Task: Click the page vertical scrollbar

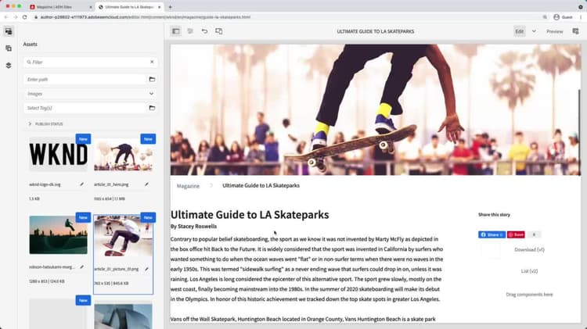Action: click(579, 131)
